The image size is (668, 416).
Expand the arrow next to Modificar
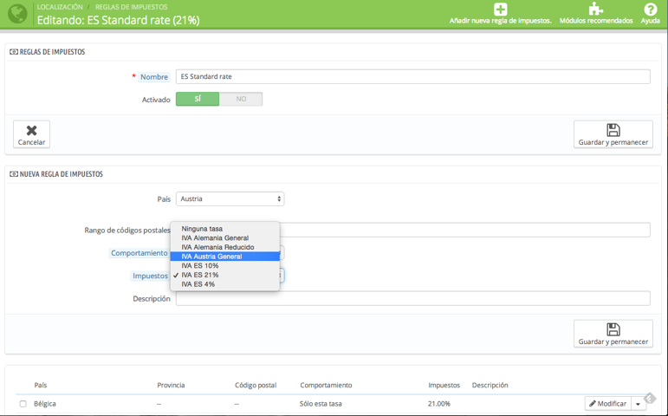pyautogui.click(x=639, y=404)
